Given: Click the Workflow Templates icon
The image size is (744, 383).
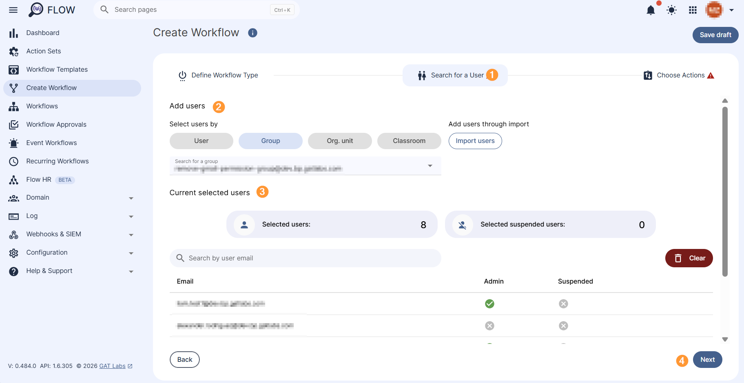Looking at the screenshot, I should (x=13, y=70).
